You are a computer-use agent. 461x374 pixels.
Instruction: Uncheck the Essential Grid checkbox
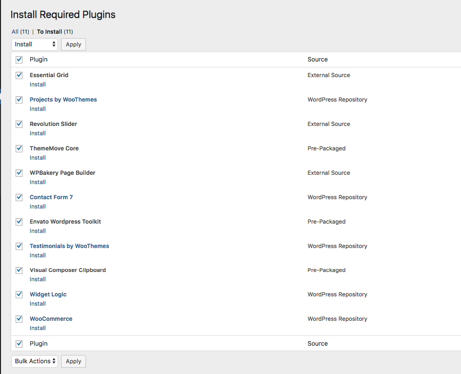tap(19, 75)
